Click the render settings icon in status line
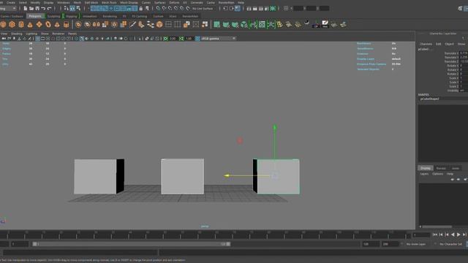The height and width of the screenshot is (263, 468). pyautogui.click(x=267, y=8)
